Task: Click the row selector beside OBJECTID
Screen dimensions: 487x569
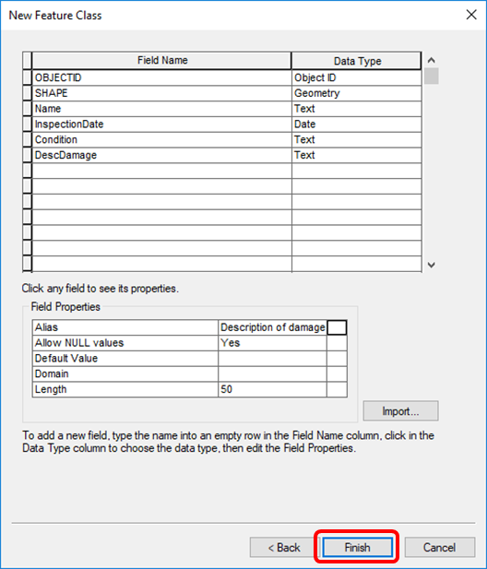Action: tap(28, 77)
